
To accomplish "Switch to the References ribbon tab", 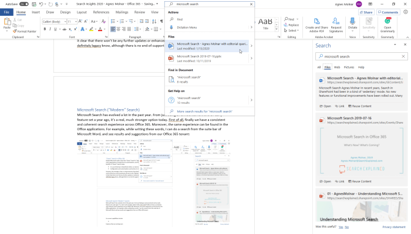I will pyautogui.click(x=101, y=12).
